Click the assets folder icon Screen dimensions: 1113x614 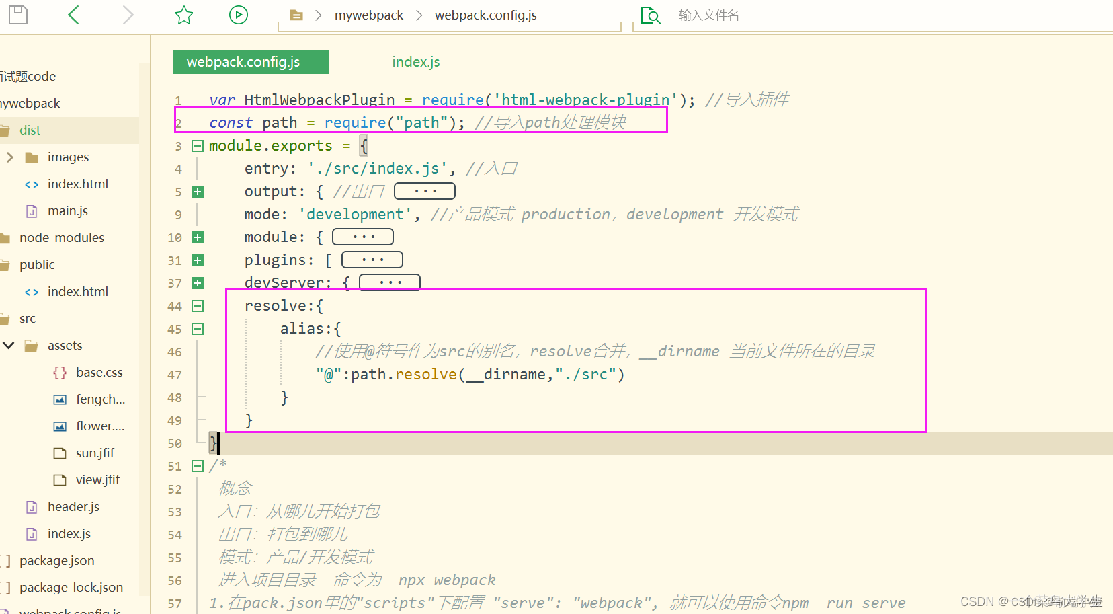pos(32,346)
